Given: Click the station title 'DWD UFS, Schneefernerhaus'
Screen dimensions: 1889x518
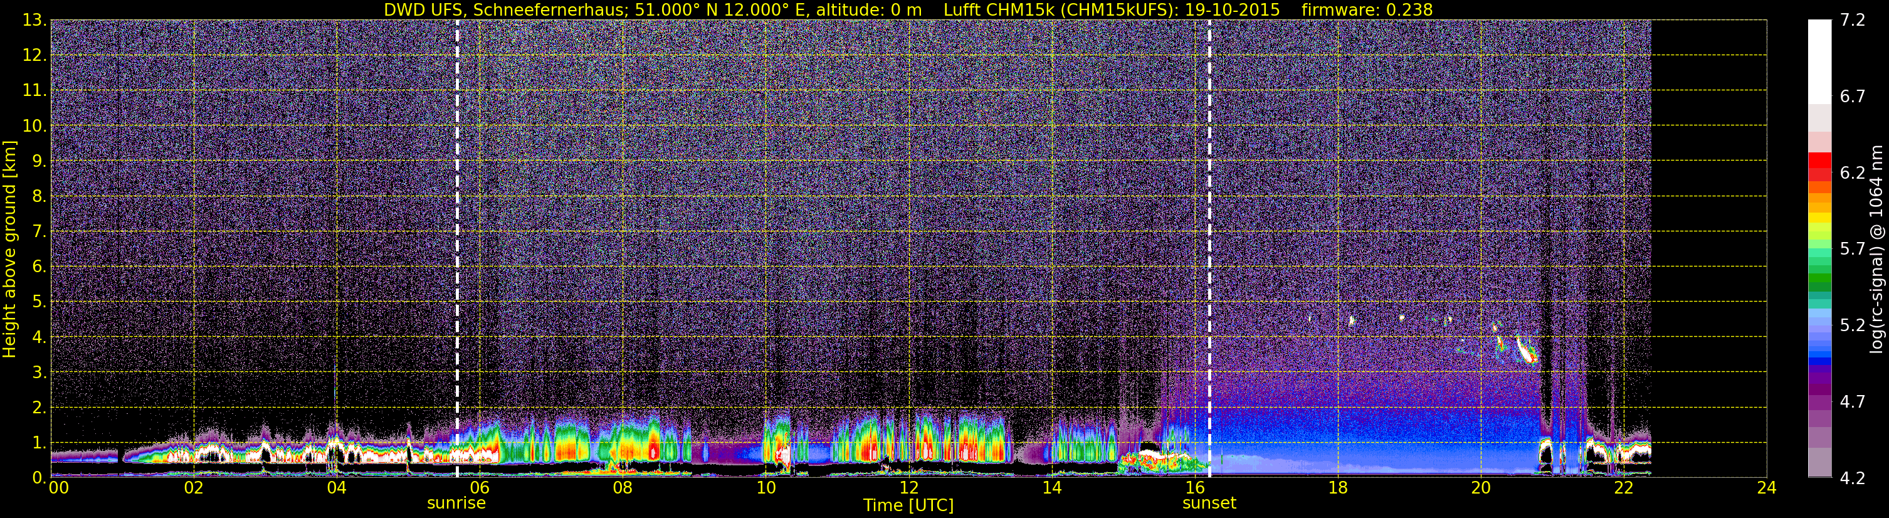Looking at the screenshot, I should pyautogui.click(x=505, y=10).
